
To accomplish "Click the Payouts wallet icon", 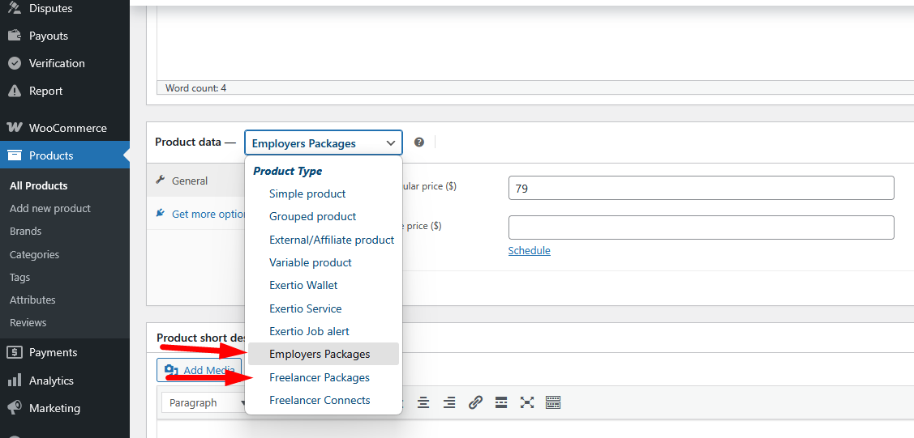I will pos(15,36).
